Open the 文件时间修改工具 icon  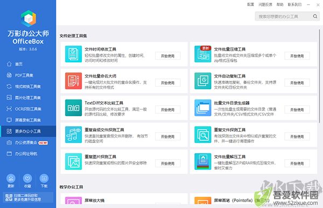(73, 54)
